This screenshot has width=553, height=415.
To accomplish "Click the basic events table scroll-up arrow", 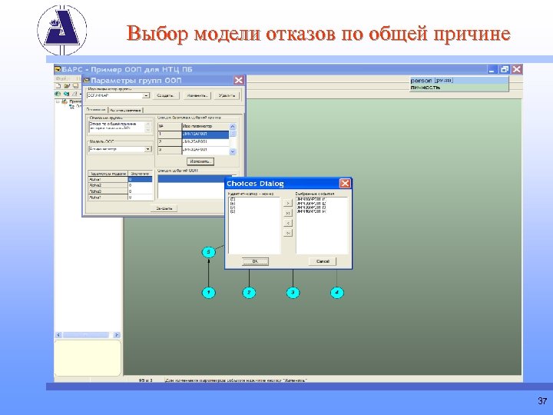I will 233,126.
